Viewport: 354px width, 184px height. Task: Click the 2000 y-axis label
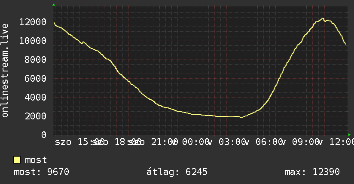(x=36, y=116)
